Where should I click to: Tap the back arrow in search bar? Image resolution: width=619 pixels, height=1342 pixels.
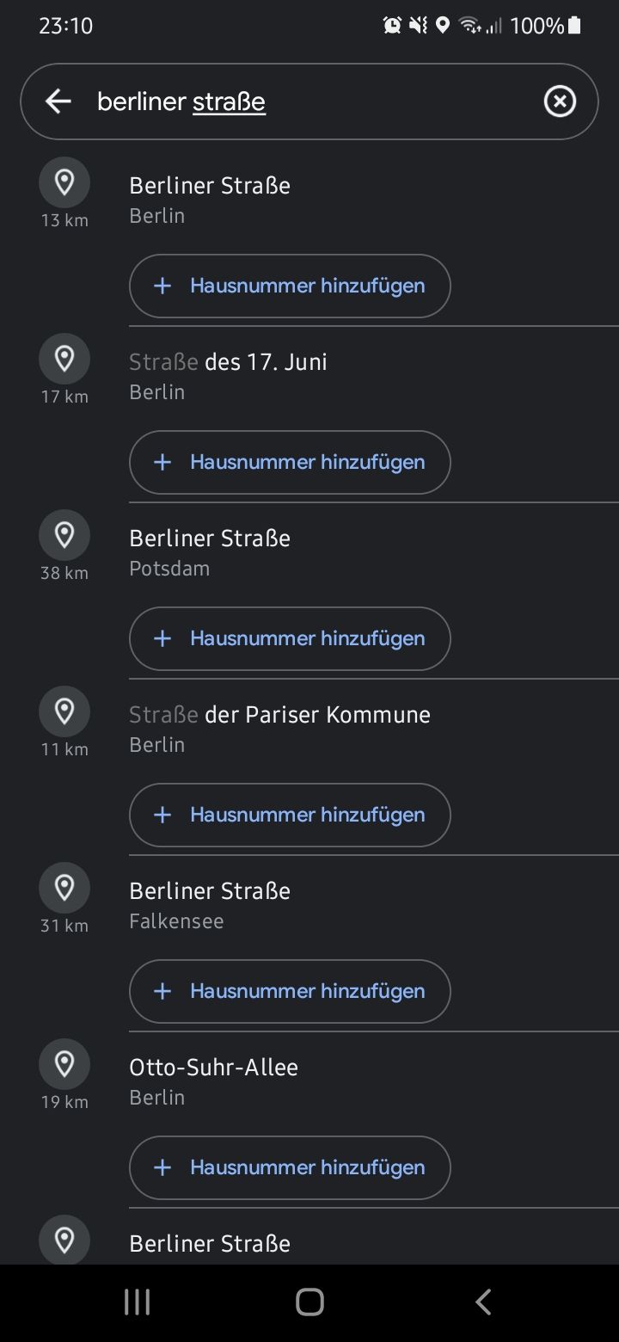click(58, 102)
